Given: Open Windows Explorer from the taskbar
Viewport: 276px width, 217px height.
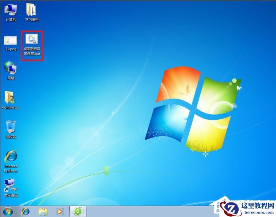Looking at the screenshot, I should coord(43,212).
